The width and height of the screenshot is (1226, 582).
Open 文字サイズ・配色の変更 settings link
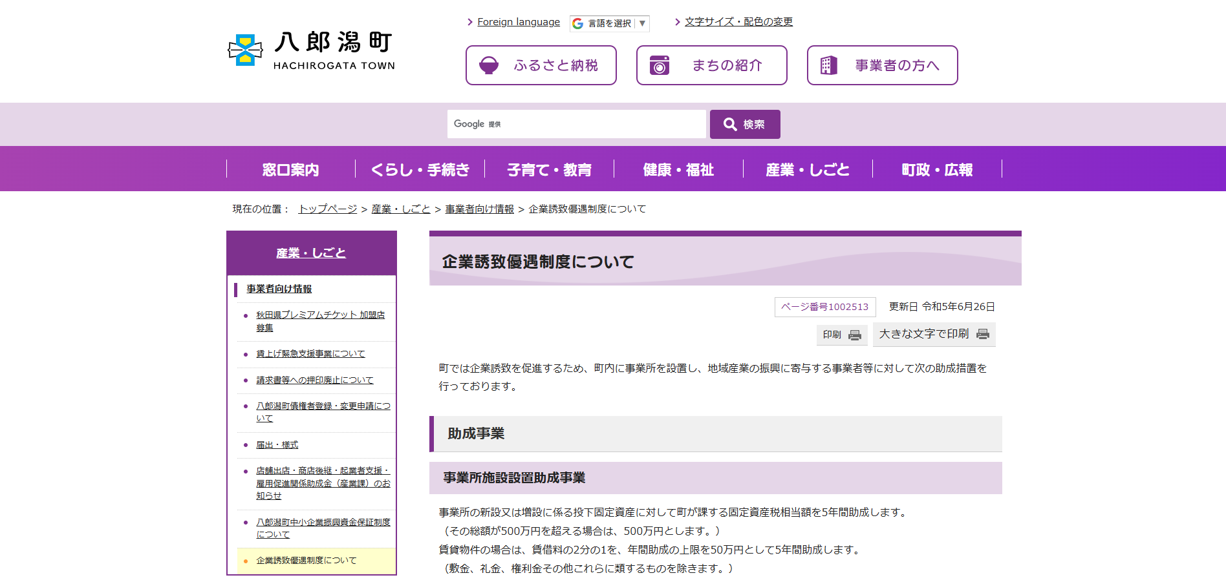click(x=738, y=22)
